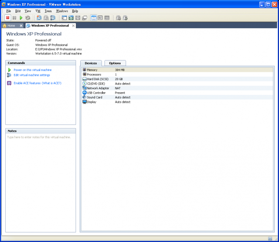This screenshot has width=279, height=242.
Task: Open the View menu
Action: (28, 11)
